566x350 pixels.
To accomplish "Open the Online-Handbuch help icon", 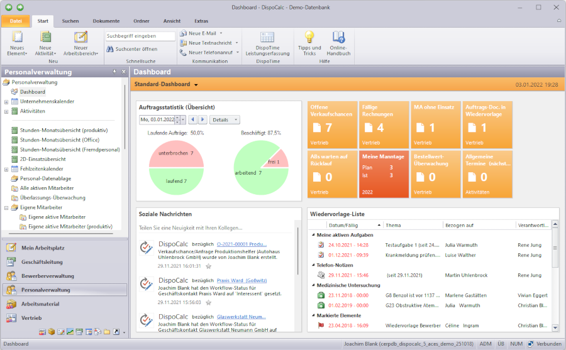I will tap(338, 42).
